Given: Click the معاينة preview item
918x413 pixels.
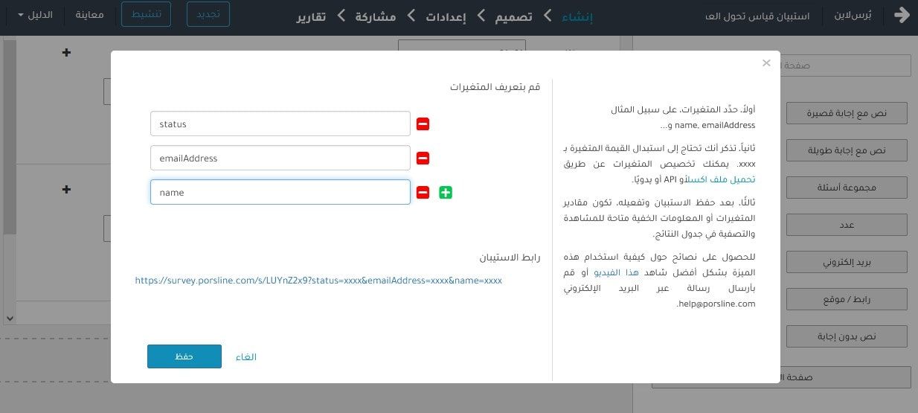Looking at the screenshot, I should 89,15.
